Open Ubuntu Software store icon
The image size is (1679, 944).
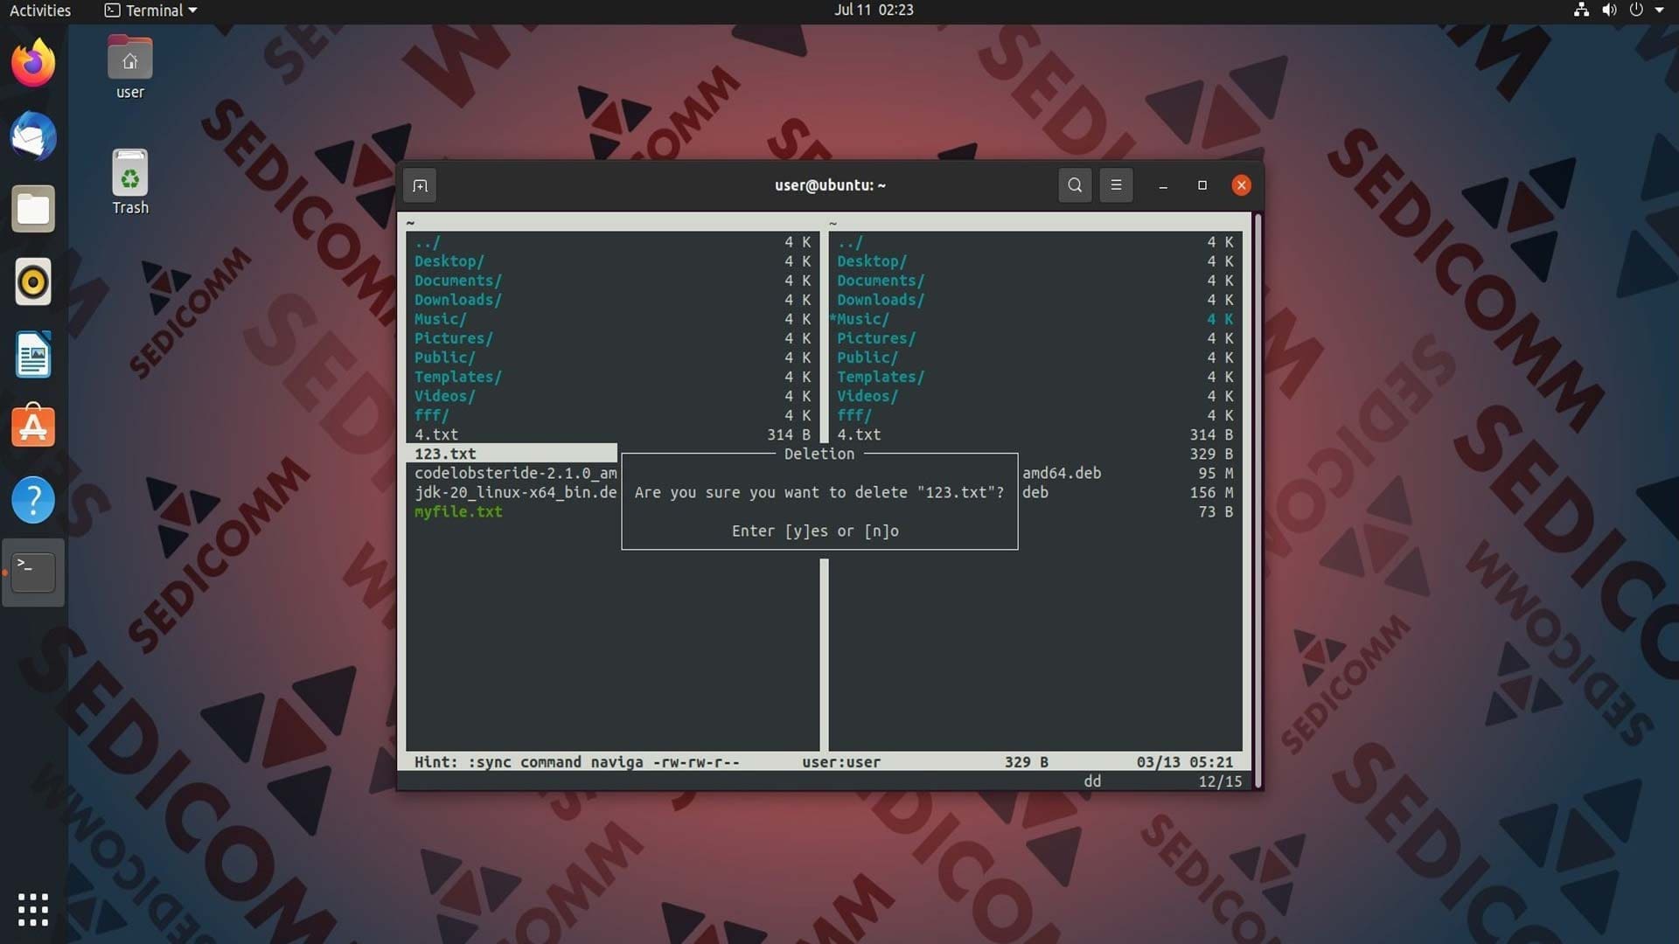[33, 427]
